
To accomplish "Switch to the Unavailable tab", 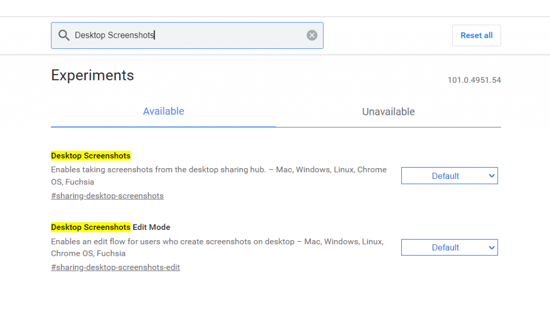I will (x=388, y=112).
